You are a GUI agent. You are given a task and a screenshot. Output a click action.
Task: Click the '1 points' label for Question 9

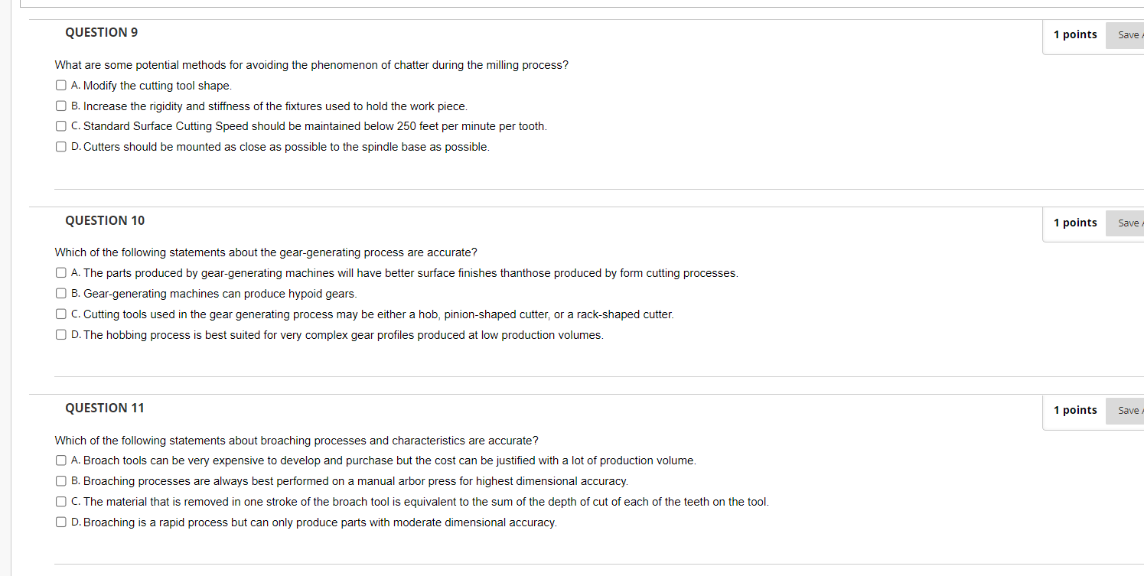click(1075, 34)
